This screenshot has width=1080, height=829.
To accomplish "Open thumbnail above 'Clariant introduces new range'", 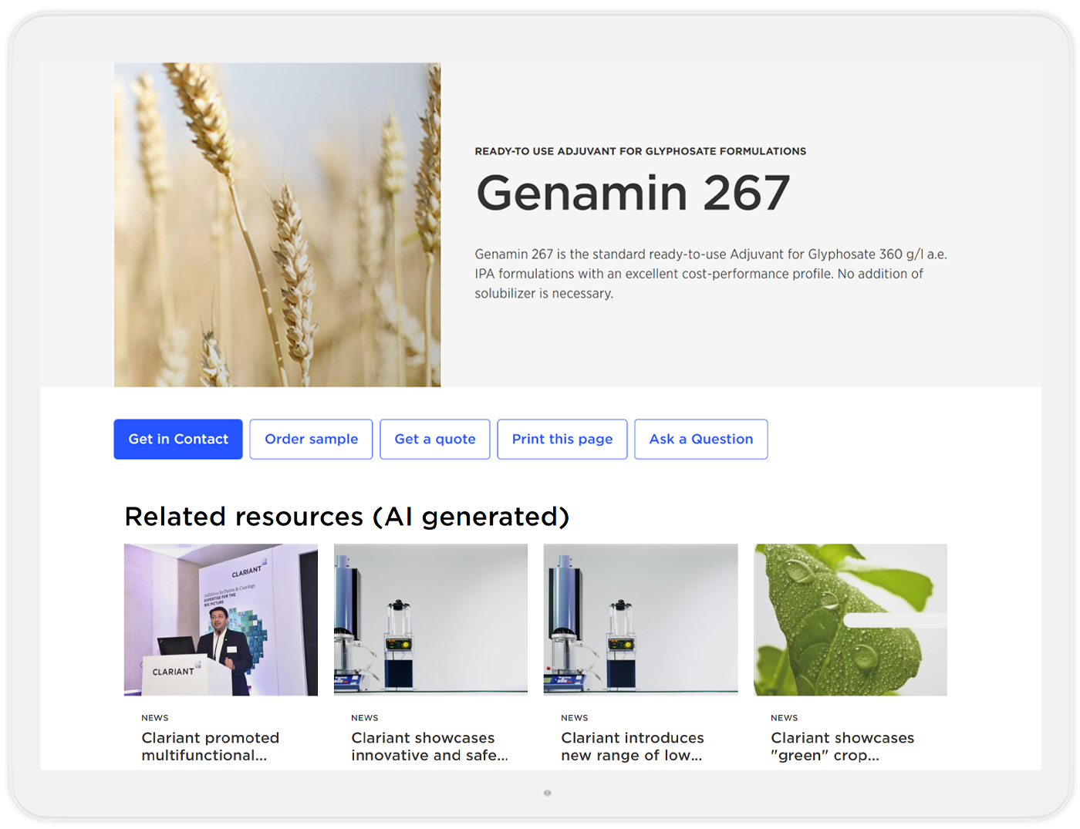I will 640,620.
